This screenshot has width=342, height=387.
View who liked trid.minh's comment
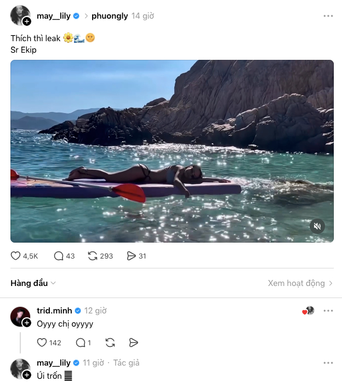point(309,311)
